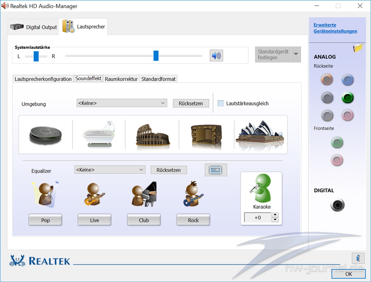Click Standardgerät festlegen button

274,54
